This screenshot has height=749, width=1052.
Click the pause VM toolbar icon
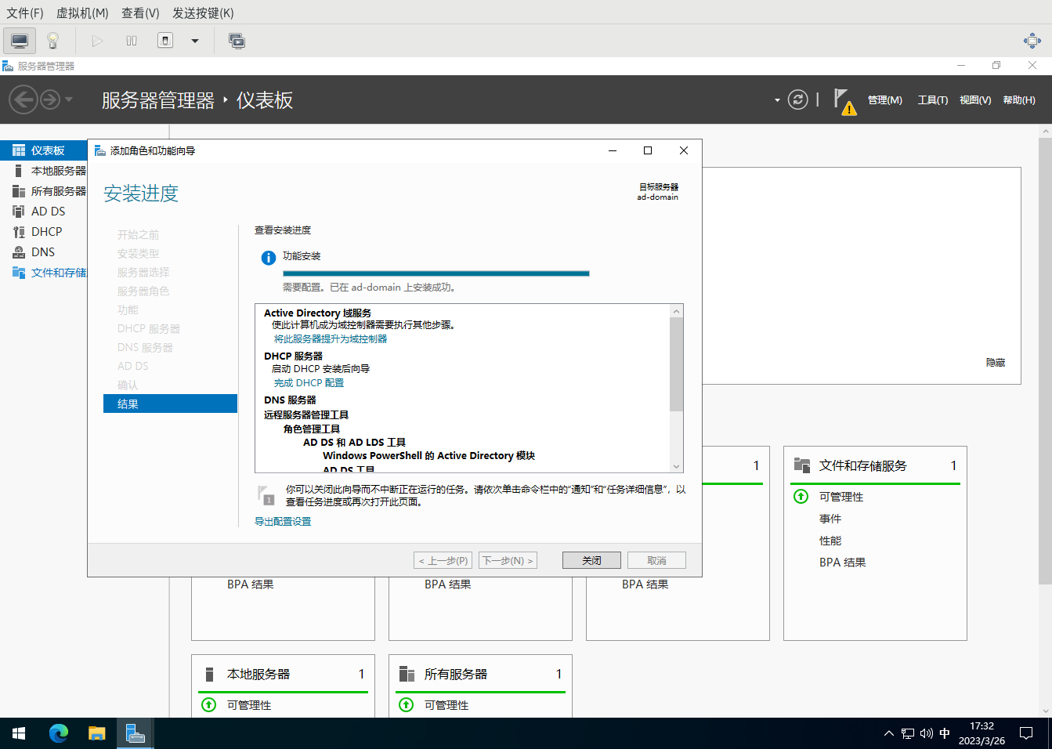[x=132, y=41]
